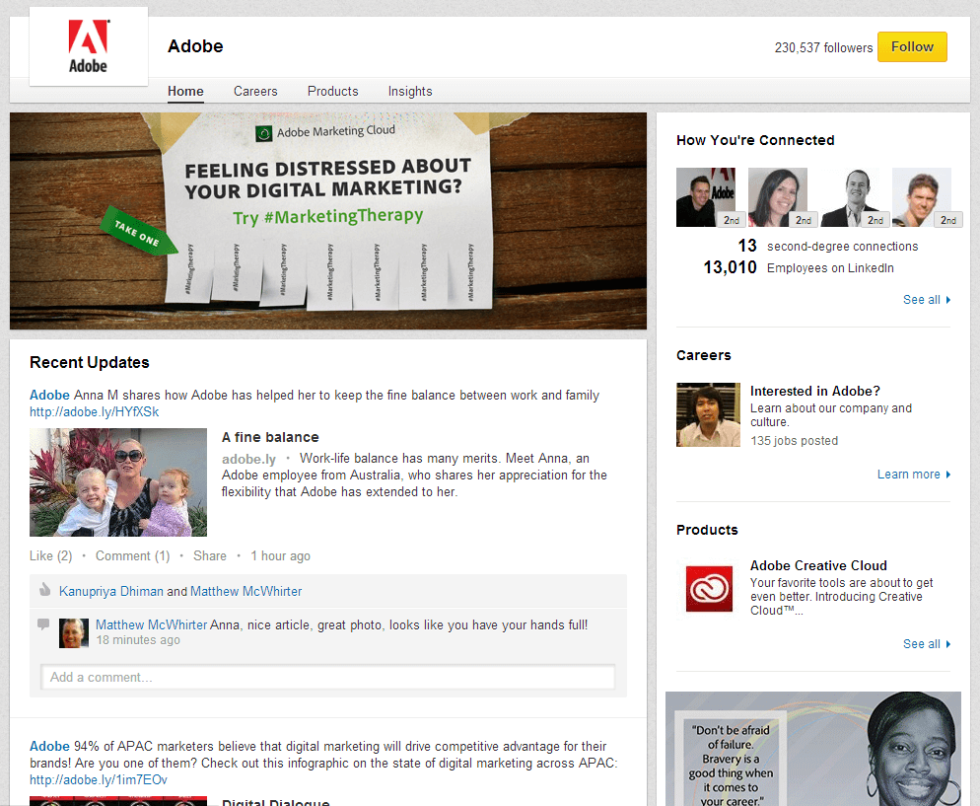Go to the Insights tab
Image resolution: width=980 pixels, height=806 pixels.
coord(410,91)
